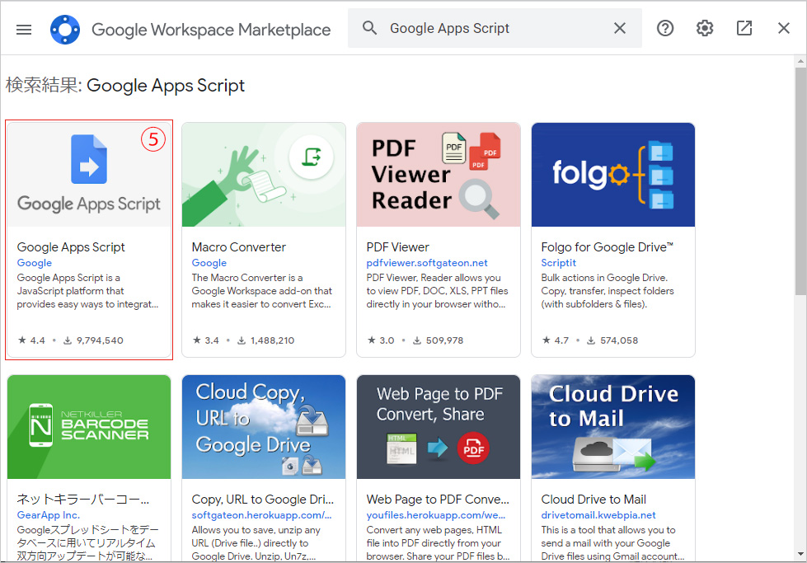Click the Cloud Drive to Mail title
Image resolution: width=807 pixels, height=563 pixels.
[594, 500]
